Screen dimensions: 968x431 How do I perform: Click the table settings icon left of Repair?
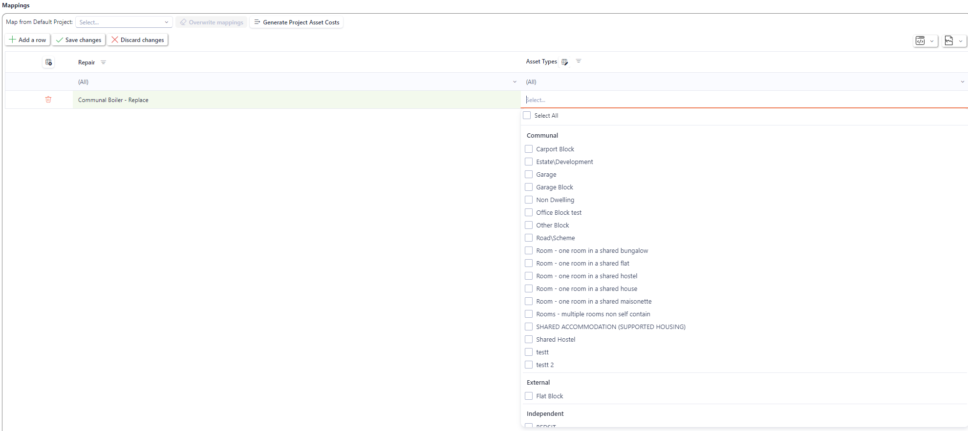[x=48, y=62]
